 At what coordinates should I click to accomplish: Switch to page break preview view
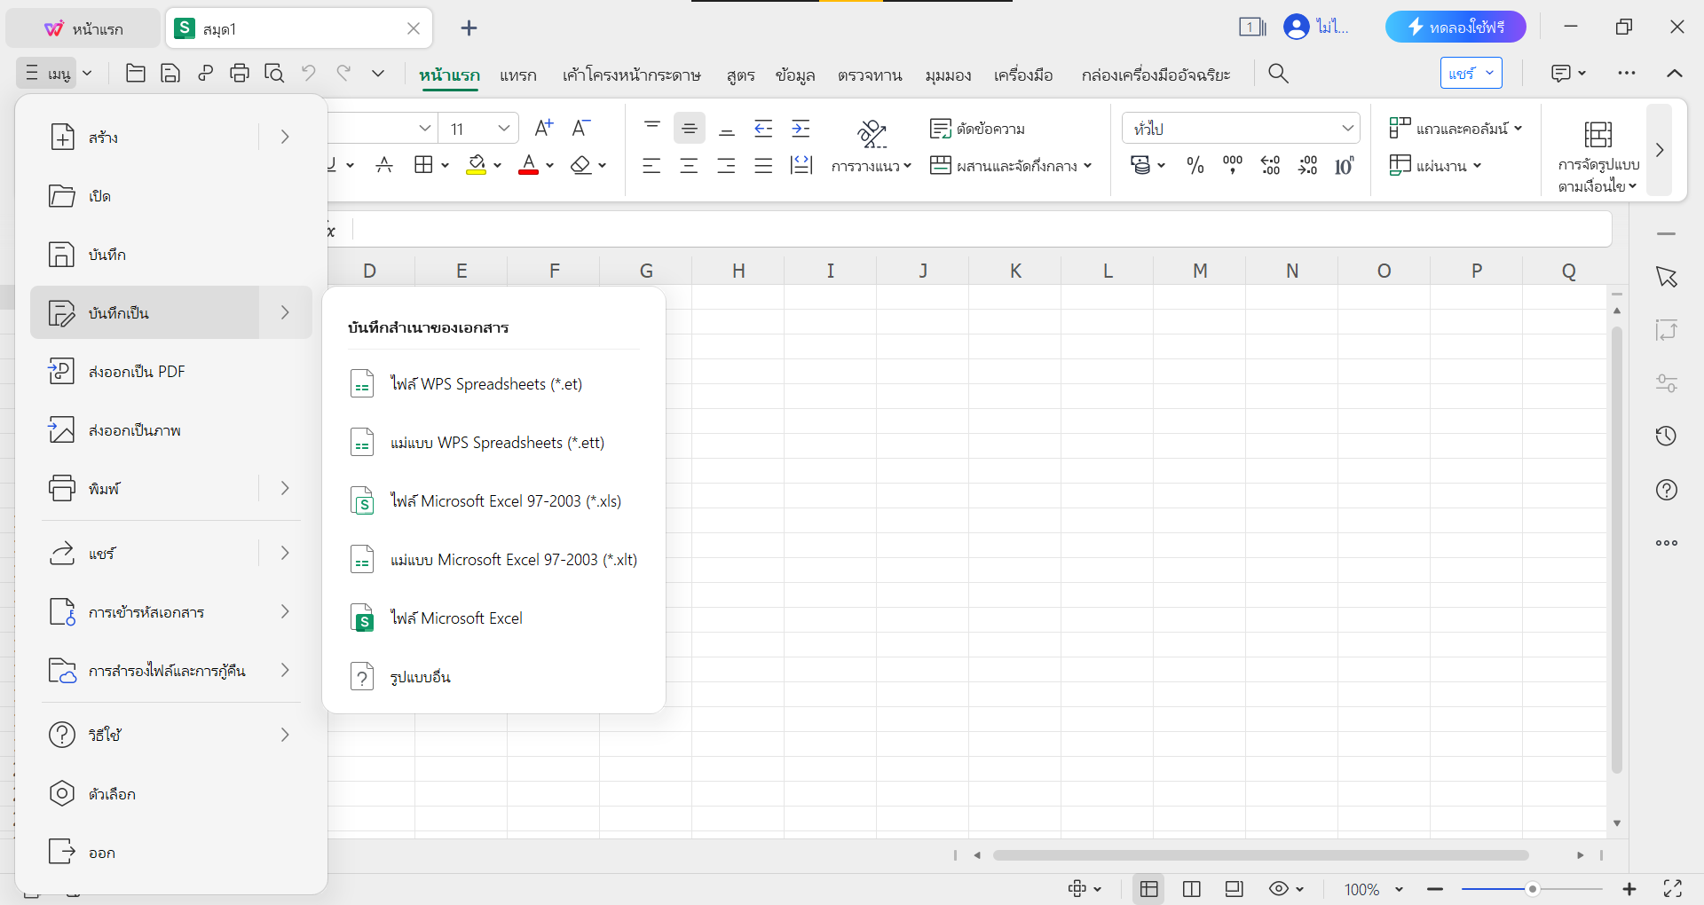(x=1191, y=889)
